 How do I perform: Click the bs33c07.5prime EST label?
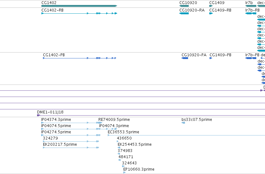(197, 120)
